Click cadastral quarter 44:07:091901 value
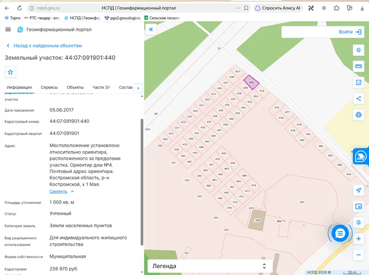This screenshot has width=369, height=275. tap(64, 133)
